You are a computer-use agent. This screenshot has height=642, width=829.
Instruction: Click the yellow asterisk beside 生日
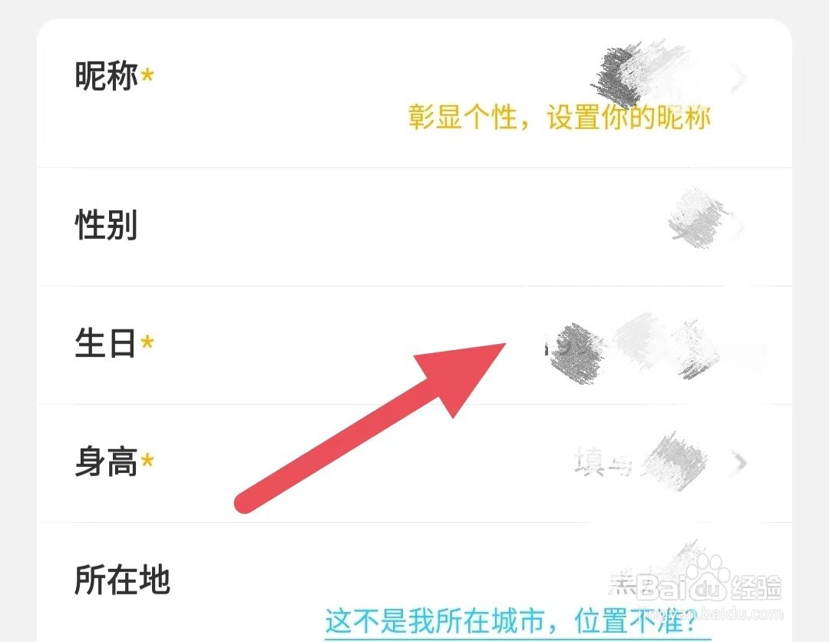(147, 343)
